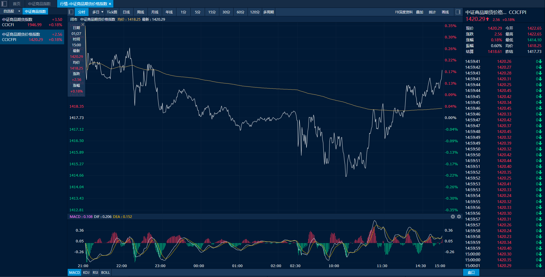This screenshot has width=545, height=277.
Task: Select CCICFI 中证商品期货指数 in watchlist
Action: click(x=32, y=22)
